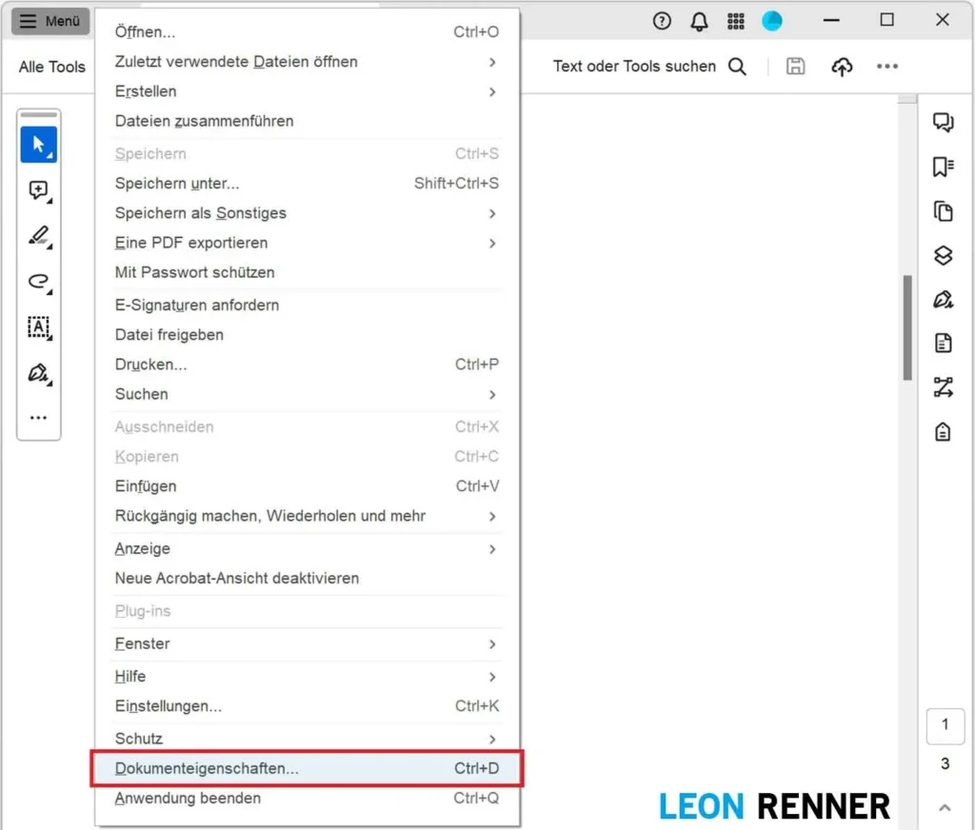Open the bookmarks panel icon
The width and height of the screenshot is (975, 830).
[x=943, y=167]
